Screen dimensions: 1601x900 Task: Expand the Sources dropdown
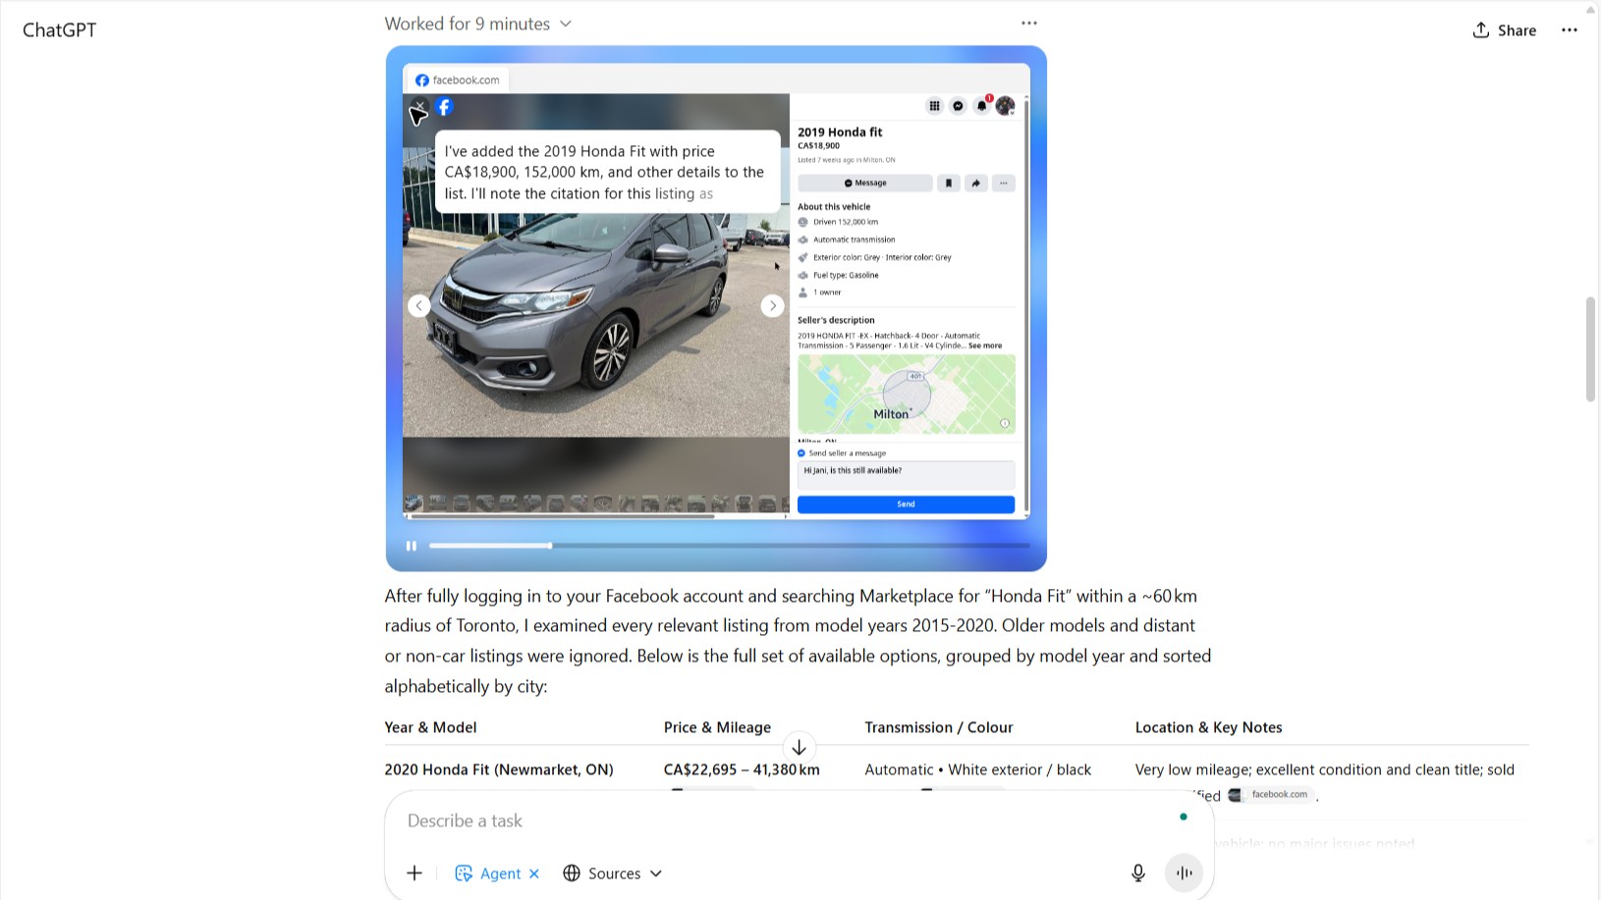pyautogui.click(x=613, y=874)
